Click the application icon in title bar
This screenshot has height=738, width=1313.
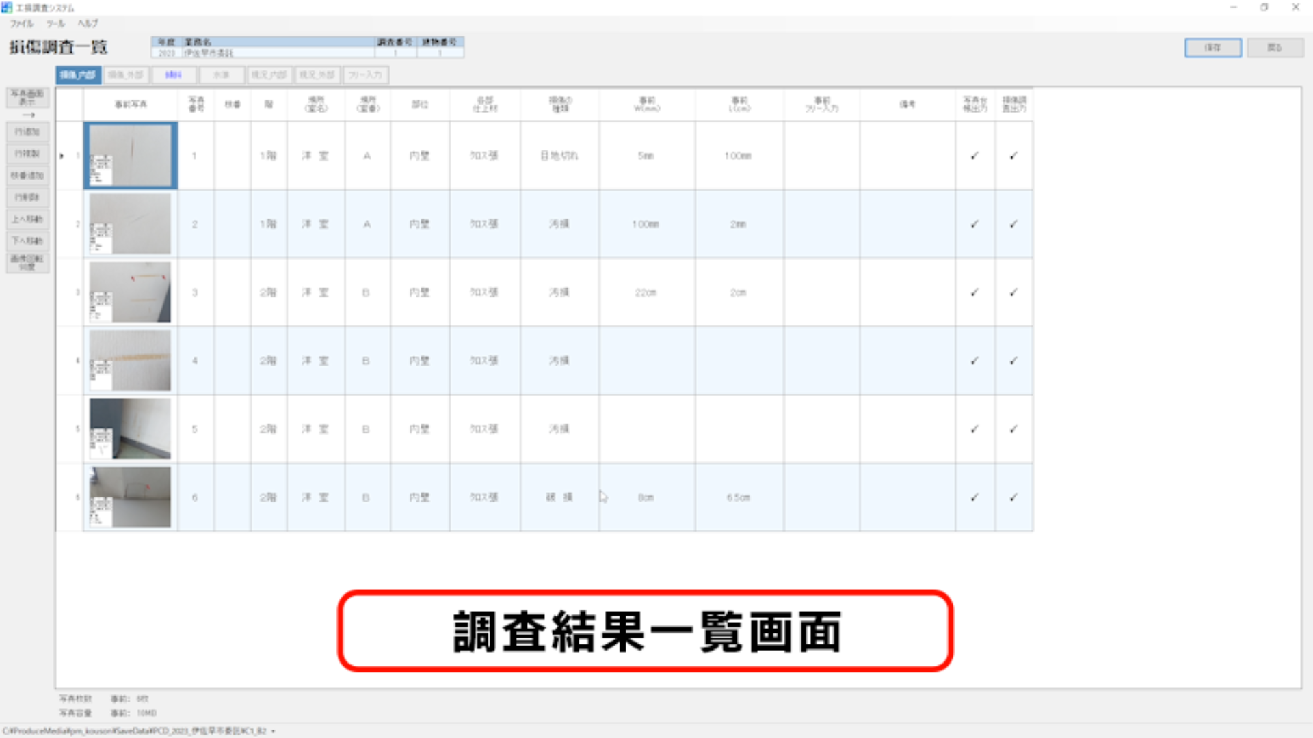(x=7, y=8)
